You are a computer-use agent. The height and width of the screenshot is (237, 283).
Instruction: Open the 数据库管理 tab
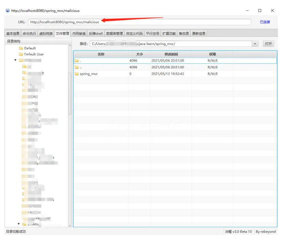click(x=114, y=34)
